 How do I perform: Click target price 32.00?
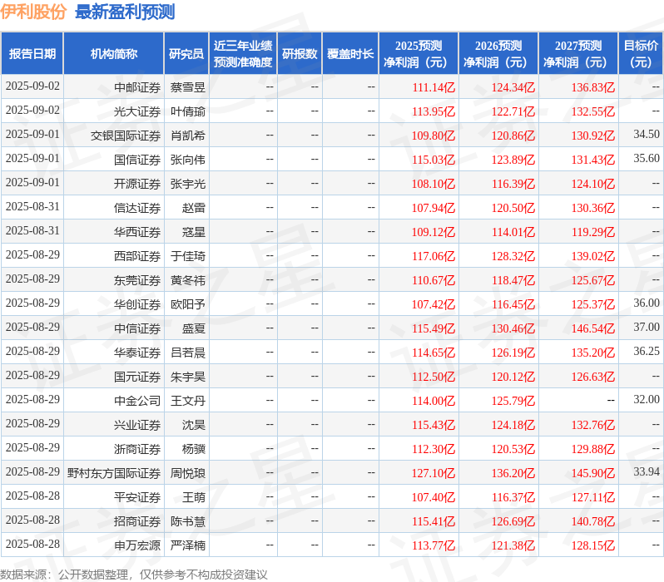coord(647,400)
